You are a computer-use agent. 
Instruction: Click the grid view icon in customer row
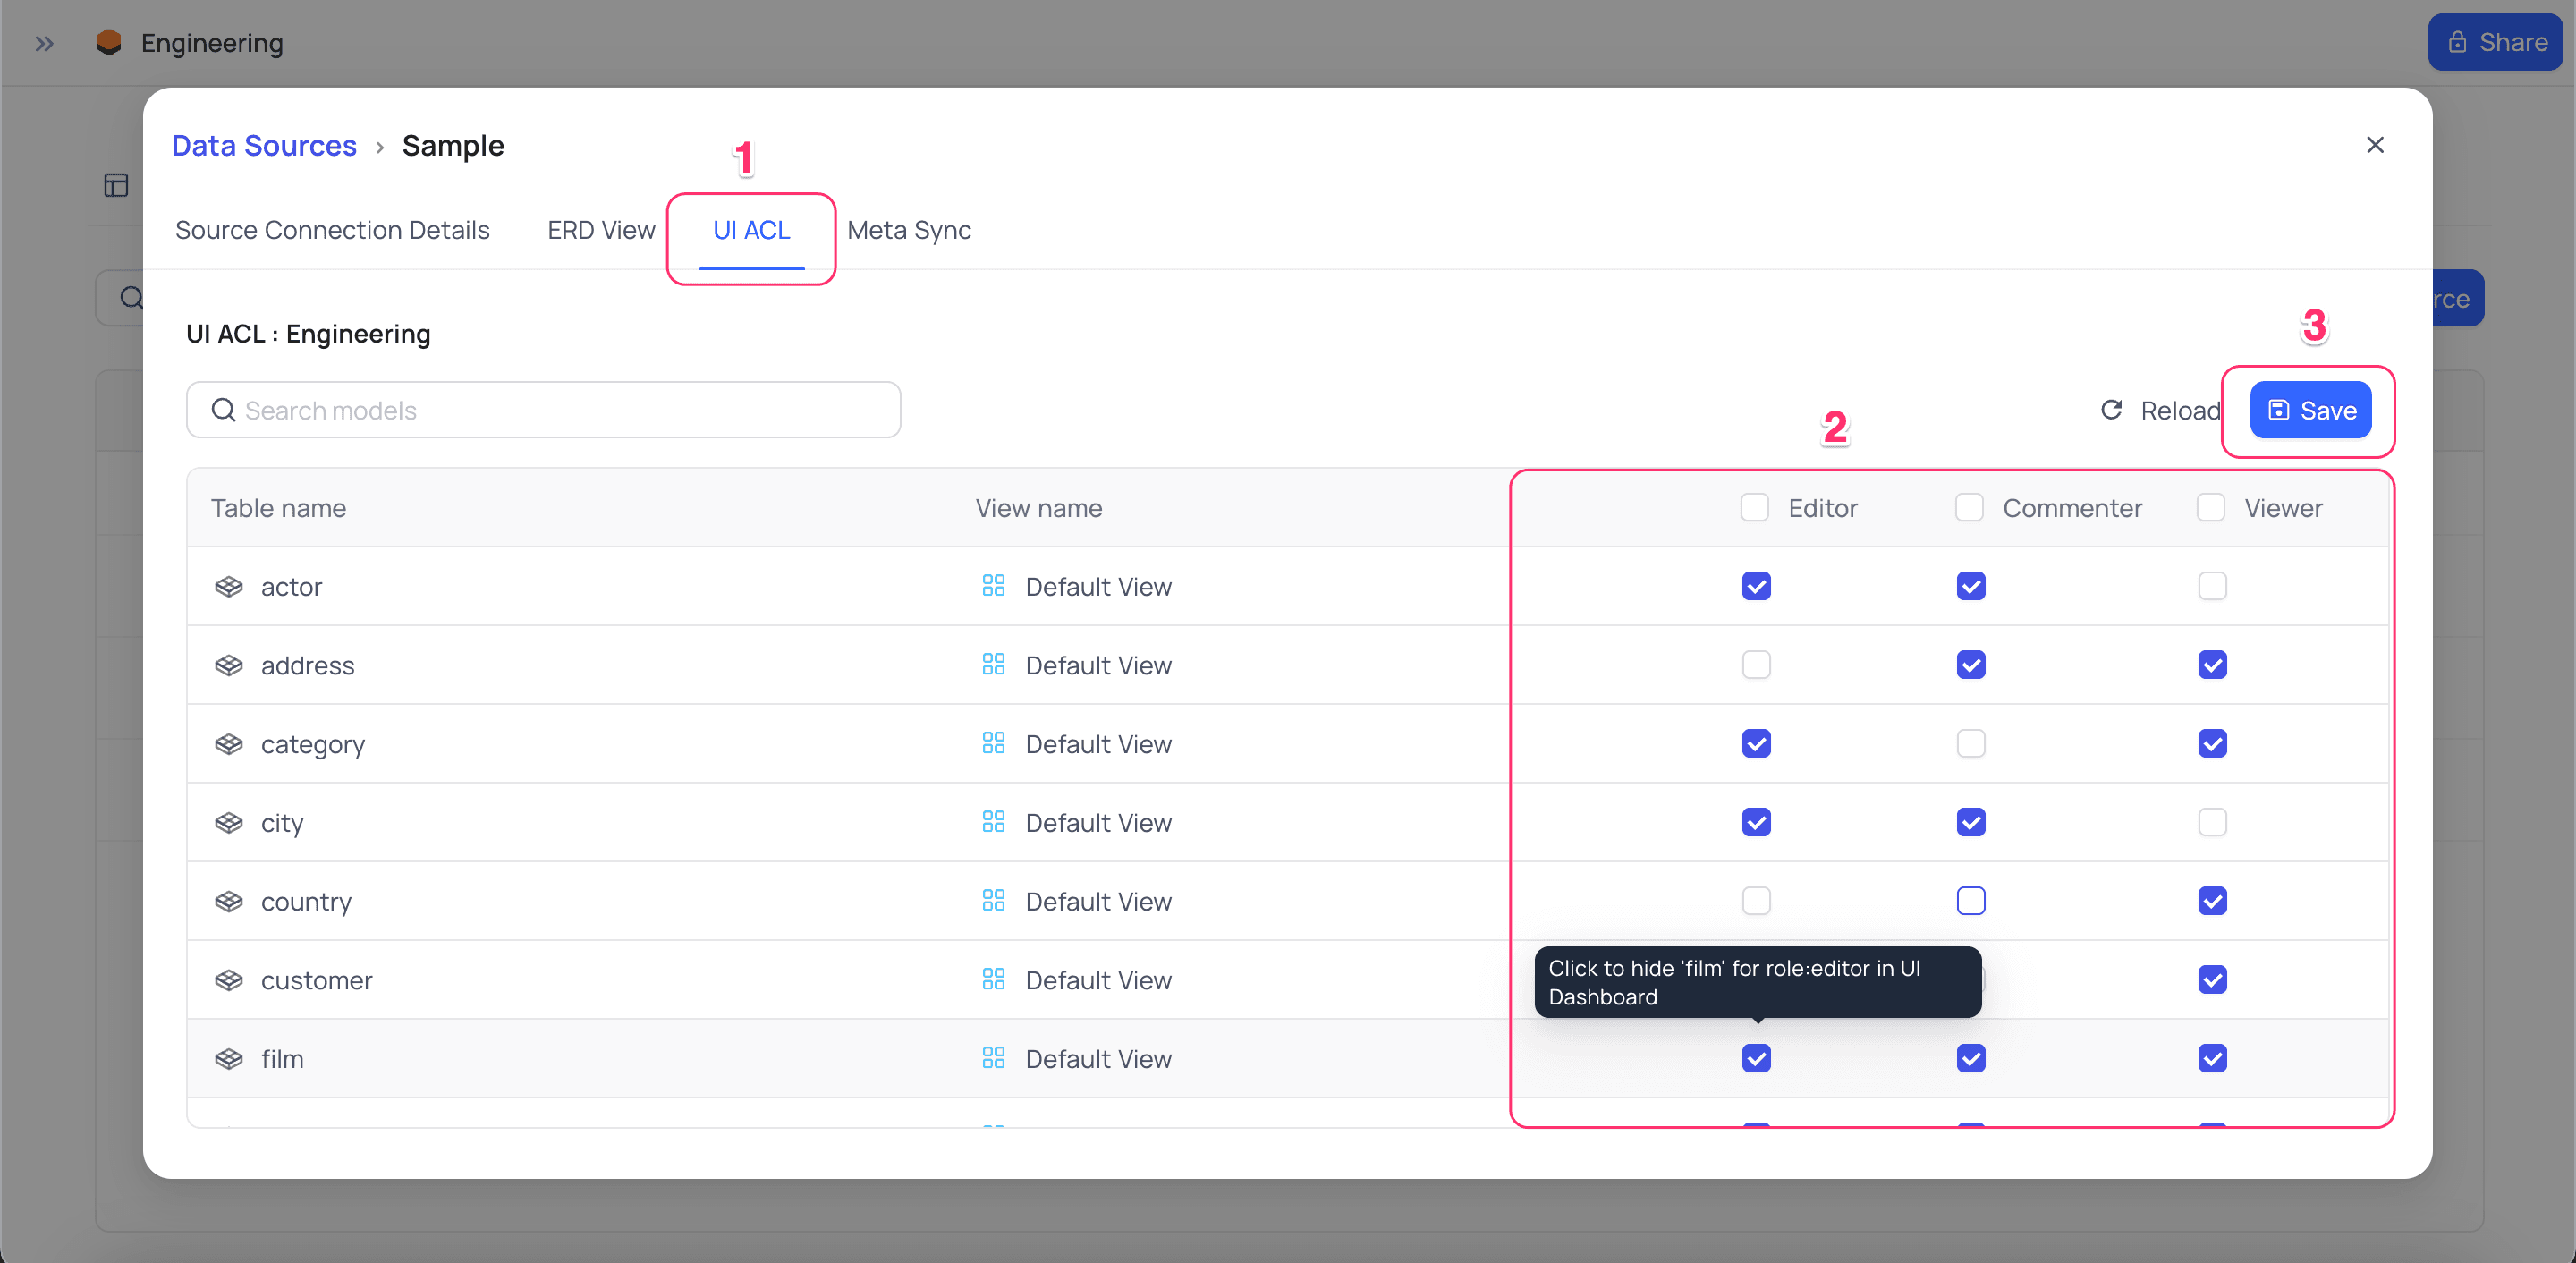993,979
